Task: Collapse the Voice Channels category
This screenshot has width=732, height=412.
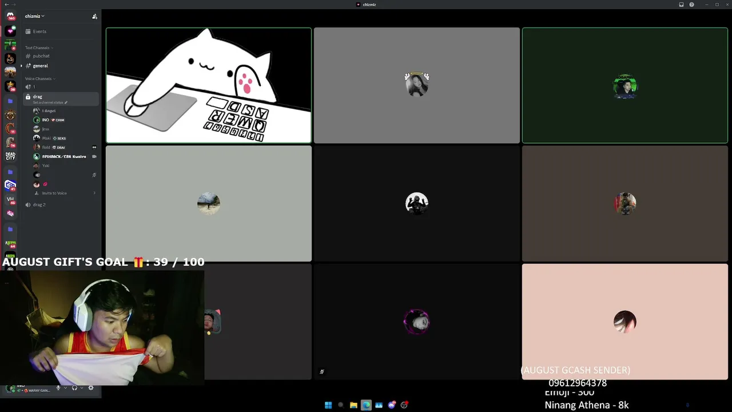Action: pyautogui.click(x=40, y=78)
